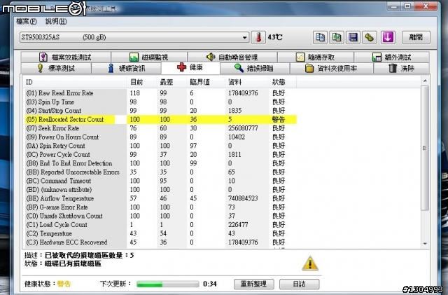
Task: Open the 說明(H) menu
Action: [56, 22]
